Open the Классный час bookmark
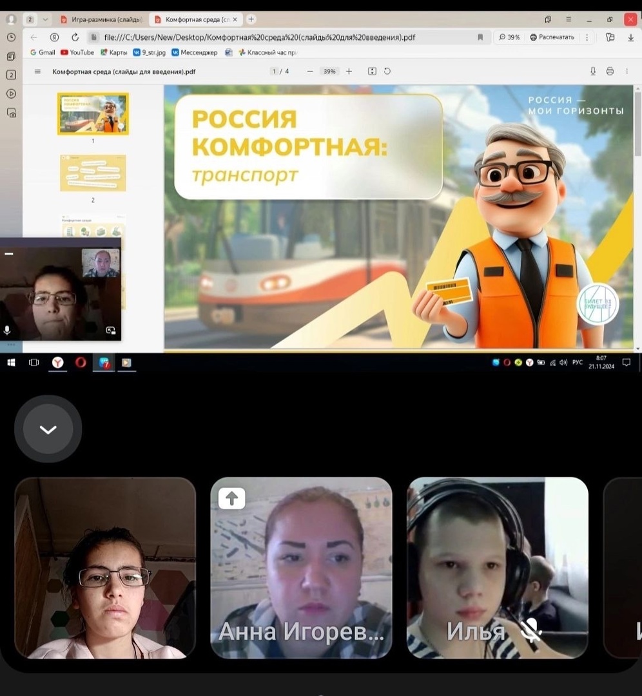Image resolution: width=642 pixels, height=696 pixels. point(267,52)
